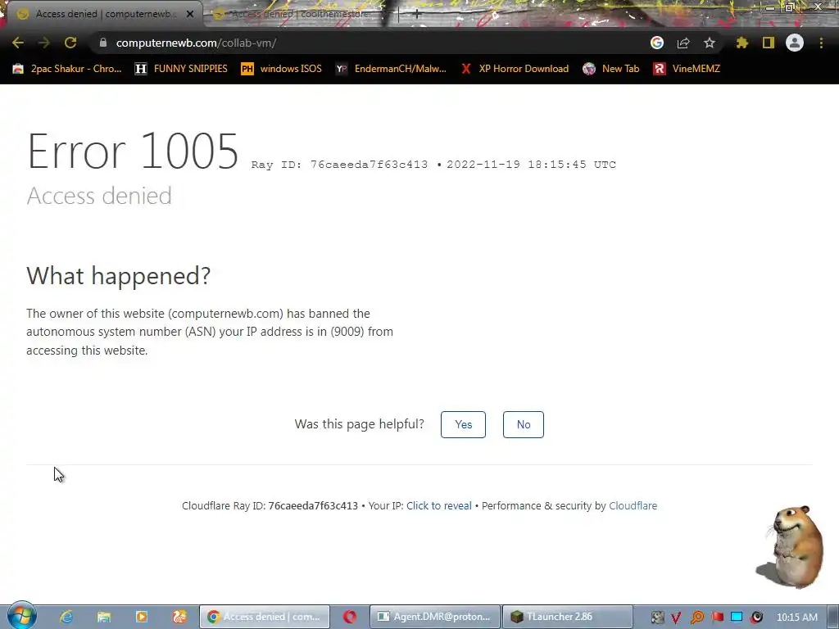View site information via padlock icon
839x629 pixels.
pos(103,43)
